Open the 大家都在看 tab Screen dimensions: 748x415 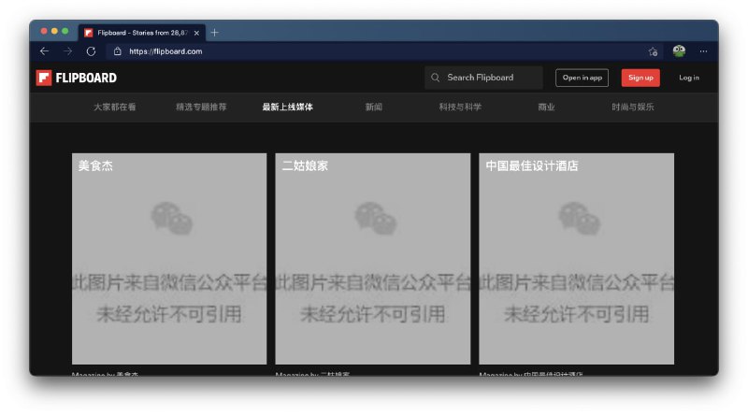(x=114, y=107)
